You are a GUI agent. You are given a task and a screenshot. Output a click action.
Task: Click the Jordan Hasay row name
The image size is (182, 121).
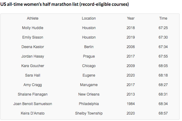[x=33, y=56]
